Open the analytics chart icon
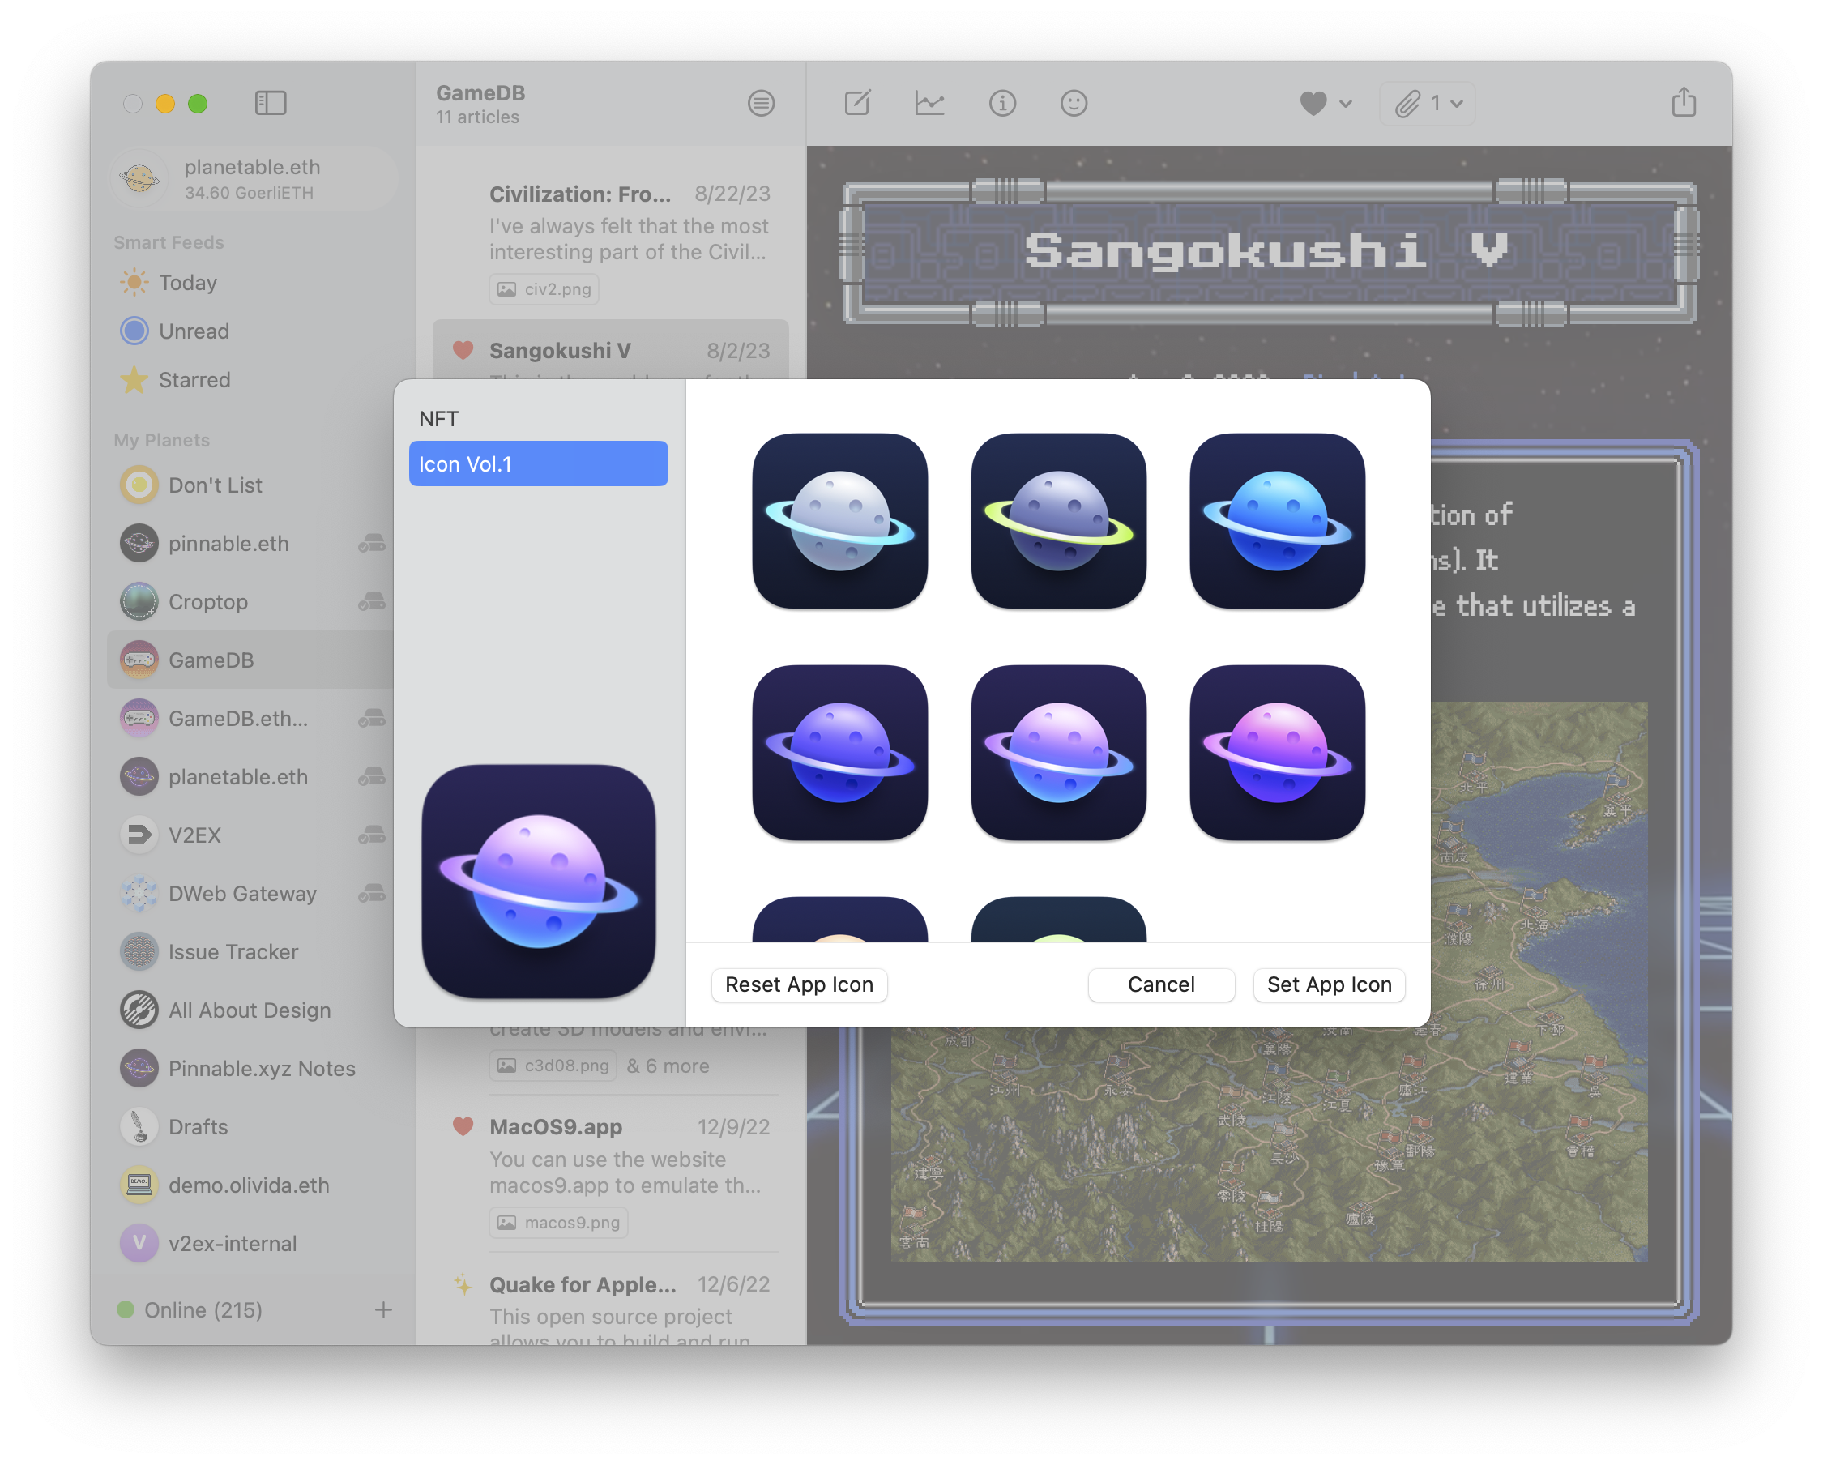Image resolution: width=1823 pixels, height=1465 pixels. coord(929,103)
